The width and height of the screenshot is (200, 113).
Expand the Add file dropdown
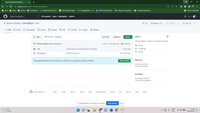coord(117,37)
